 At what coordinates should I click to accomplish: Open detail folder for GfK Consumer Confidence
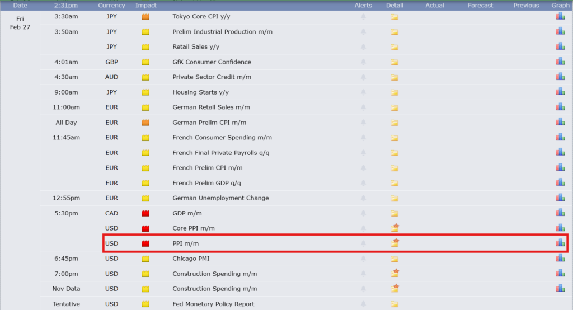[394, 62]
